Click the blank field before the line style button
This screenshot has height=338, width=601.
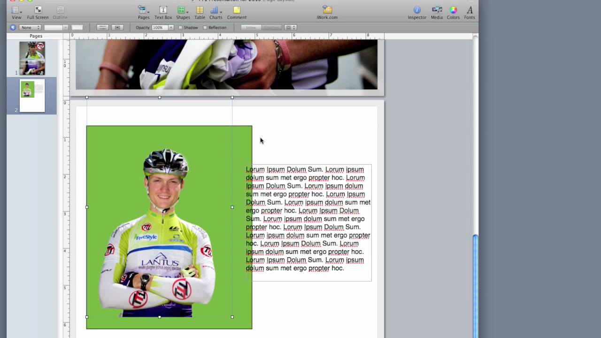(77, 27)
